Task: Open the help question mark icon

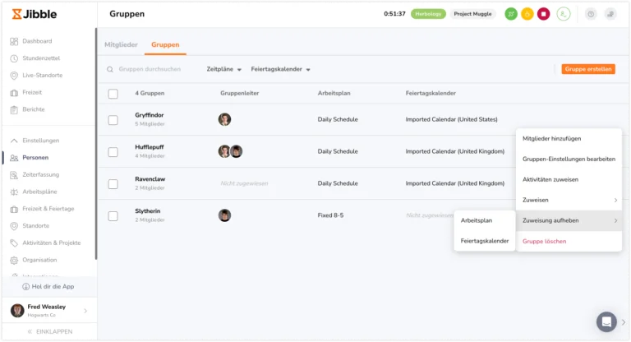Action: [591, 14]
